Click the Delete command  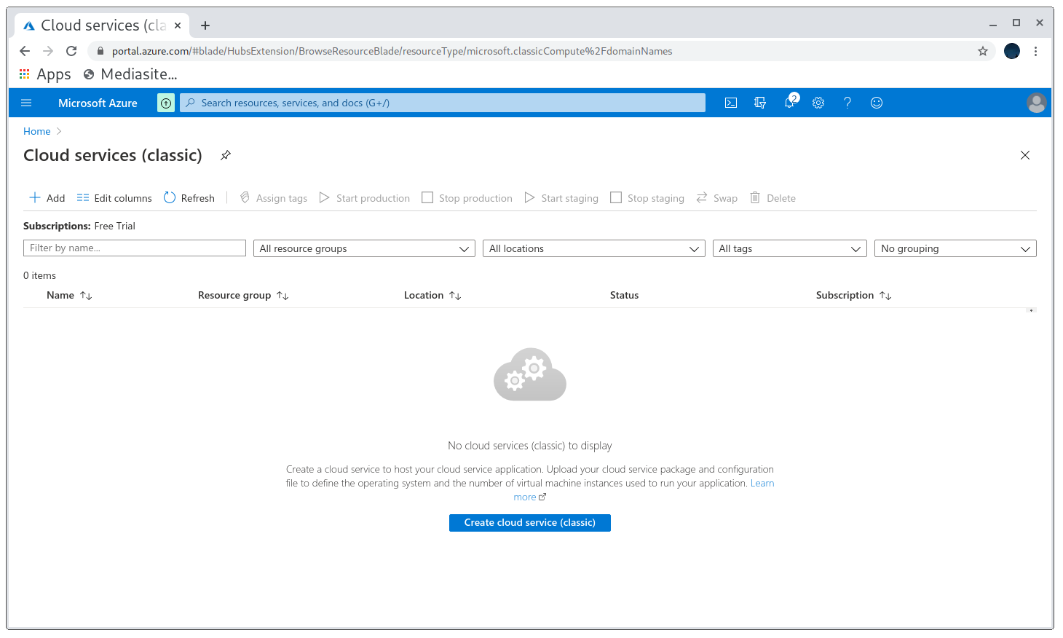point(773,198)
